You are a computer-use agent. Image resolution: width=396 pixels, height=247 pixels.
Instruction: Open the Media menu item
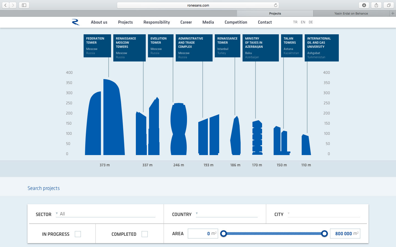[x=208, y=22]
